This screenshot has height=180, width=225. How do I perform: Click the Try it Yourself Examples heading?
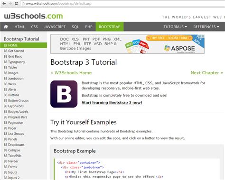coord(84,122)
